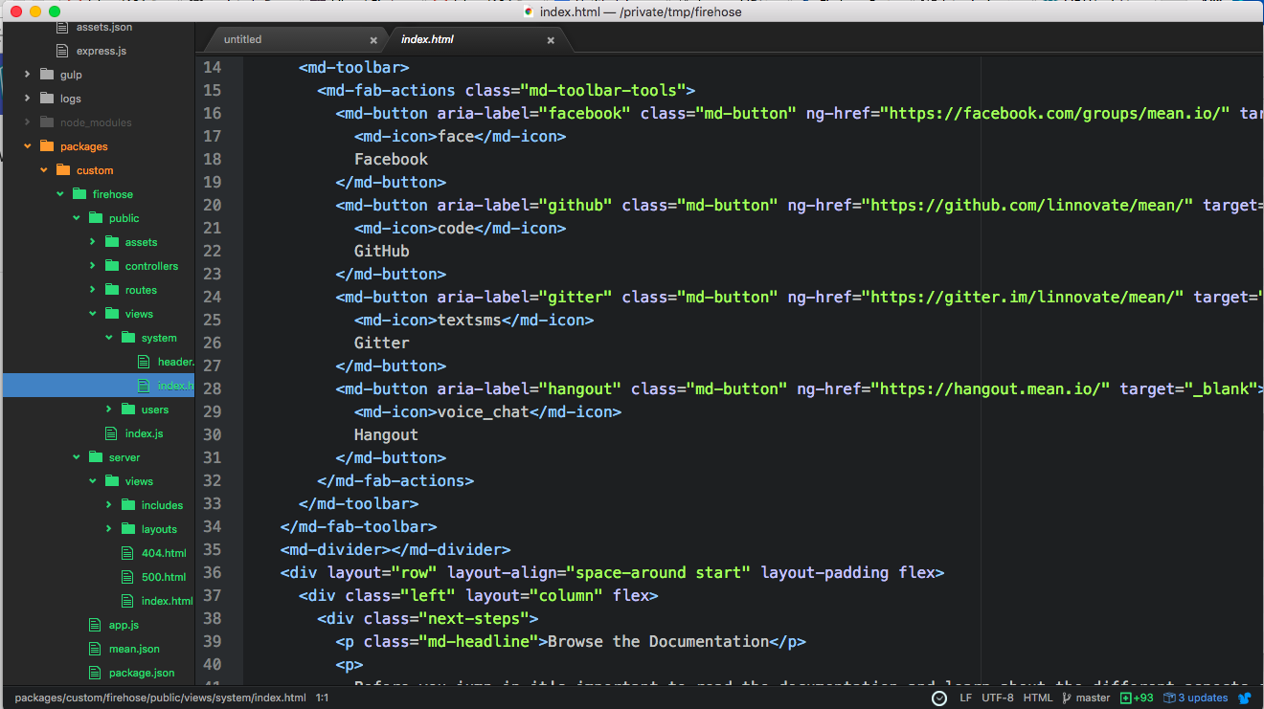Image resolution: width=1264 pixels, height=709 pixels.
Task: Close the index.html tab
Action: pyautogui.click(x=551, y=40)
